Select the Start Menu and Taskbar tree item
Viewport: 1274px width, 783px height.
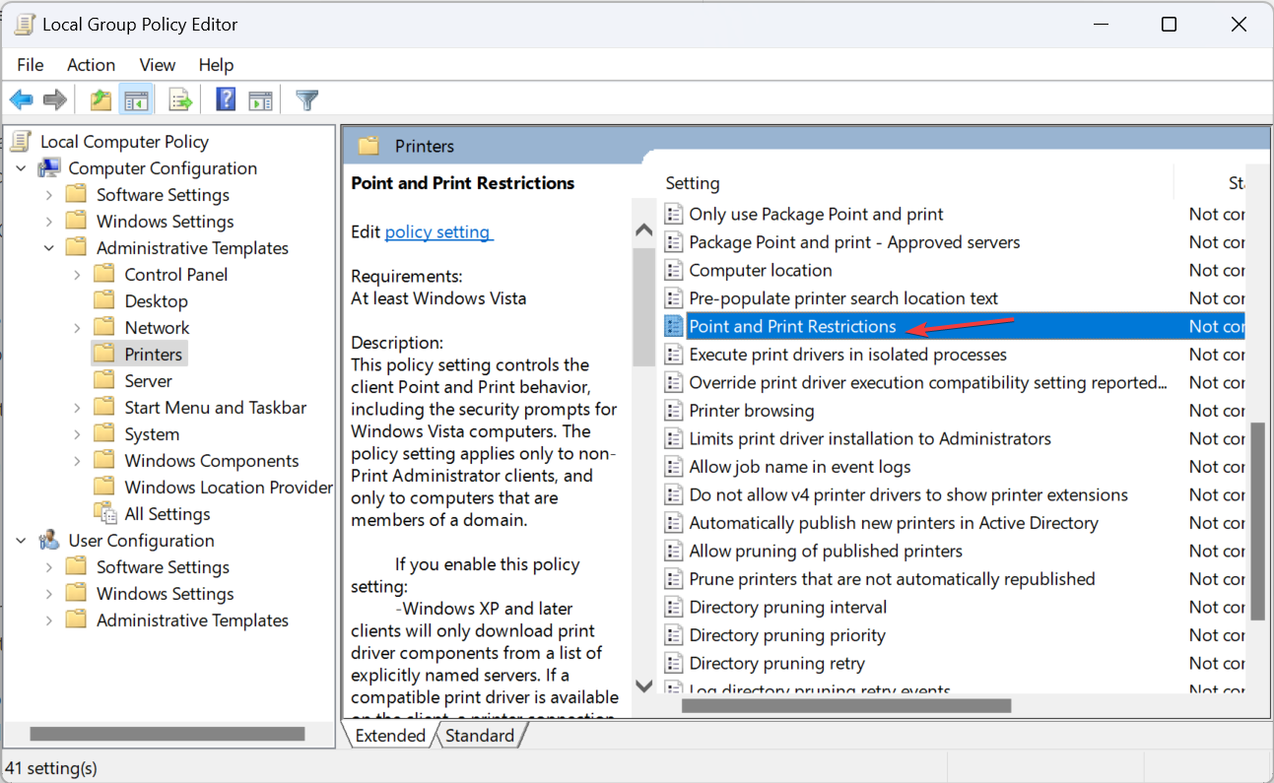216,407
